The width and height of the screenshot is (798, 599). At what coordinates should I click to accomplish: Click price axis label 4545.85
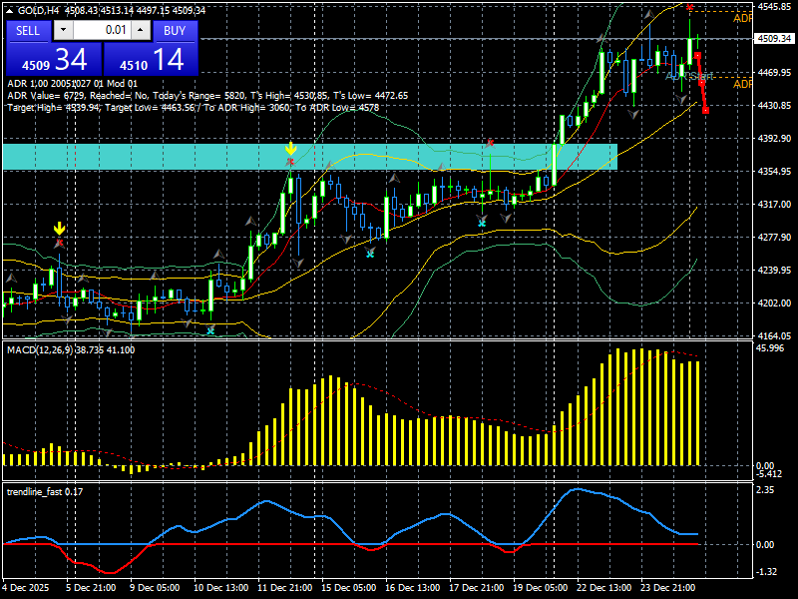point(775,7)
